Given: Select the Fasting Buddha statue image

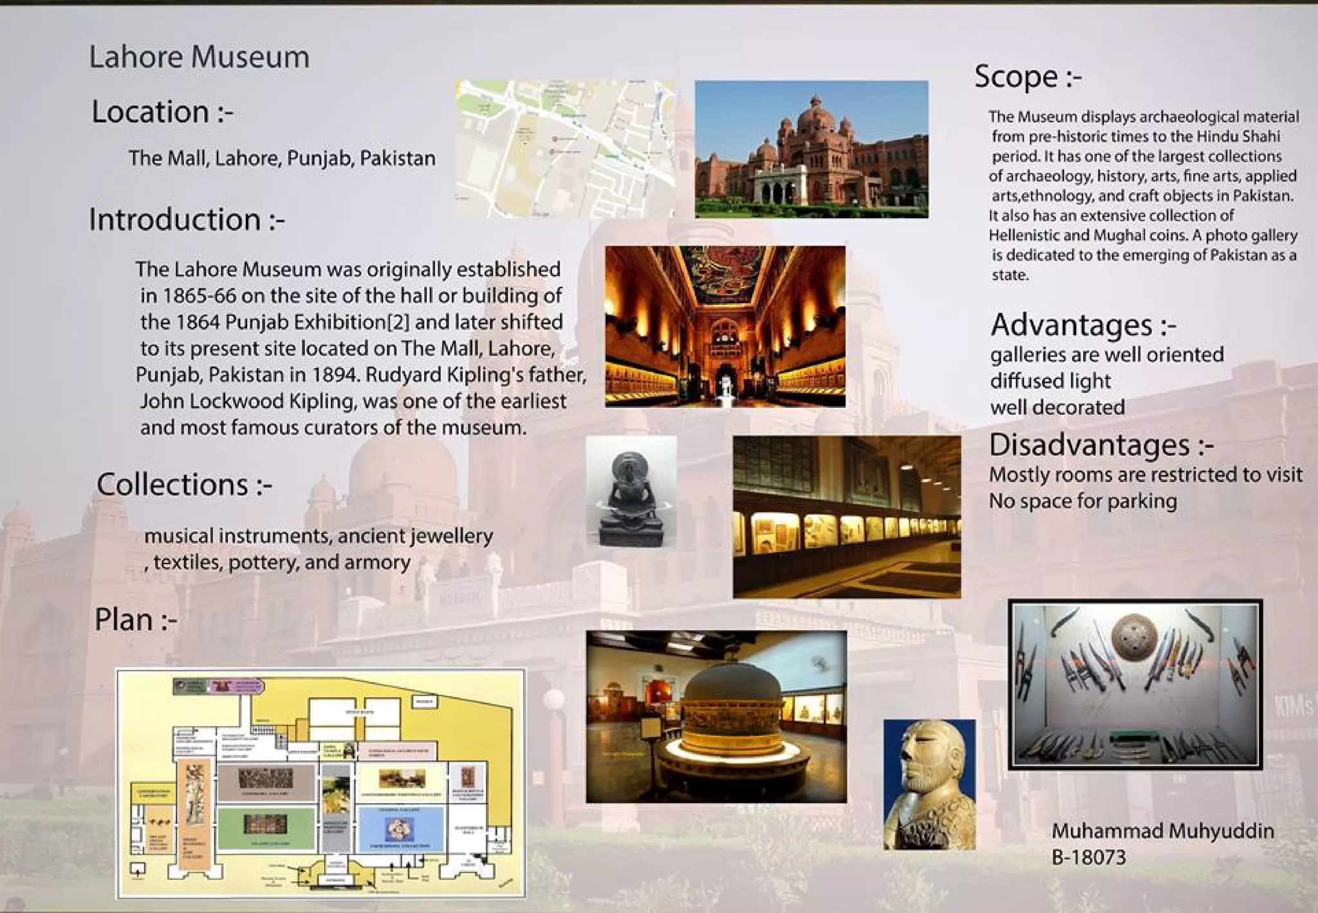Looking at the screenshot, I should coord(631,493).
